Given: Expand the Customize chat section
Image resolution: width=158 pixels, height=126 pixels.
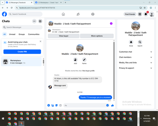Looking at the screenshot, I should click(136, 52).
